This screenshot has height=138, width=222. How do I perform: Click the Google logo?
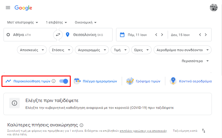click(23, 8)
